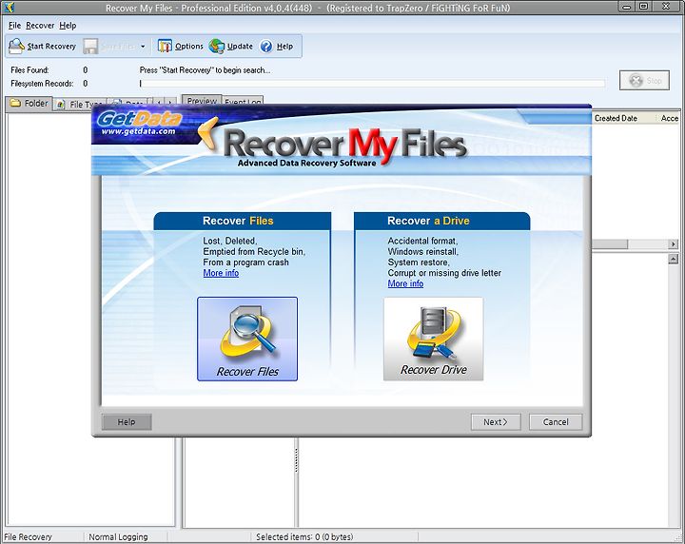The image size is (685, 544).
Task: Click the Recover a Drive panel heading
Action: coord(428,221)
